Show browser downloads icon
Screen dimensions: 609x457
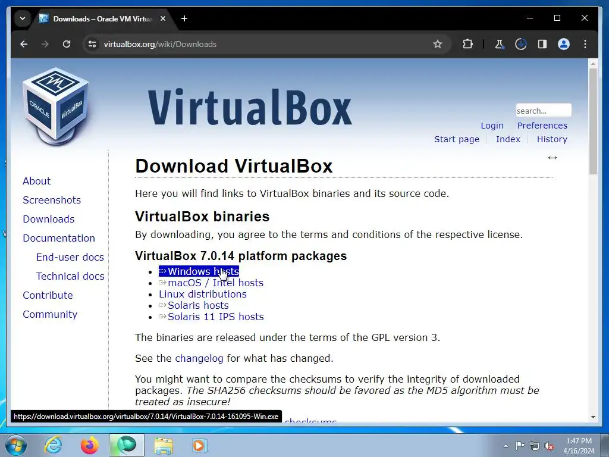pos(521,44)
